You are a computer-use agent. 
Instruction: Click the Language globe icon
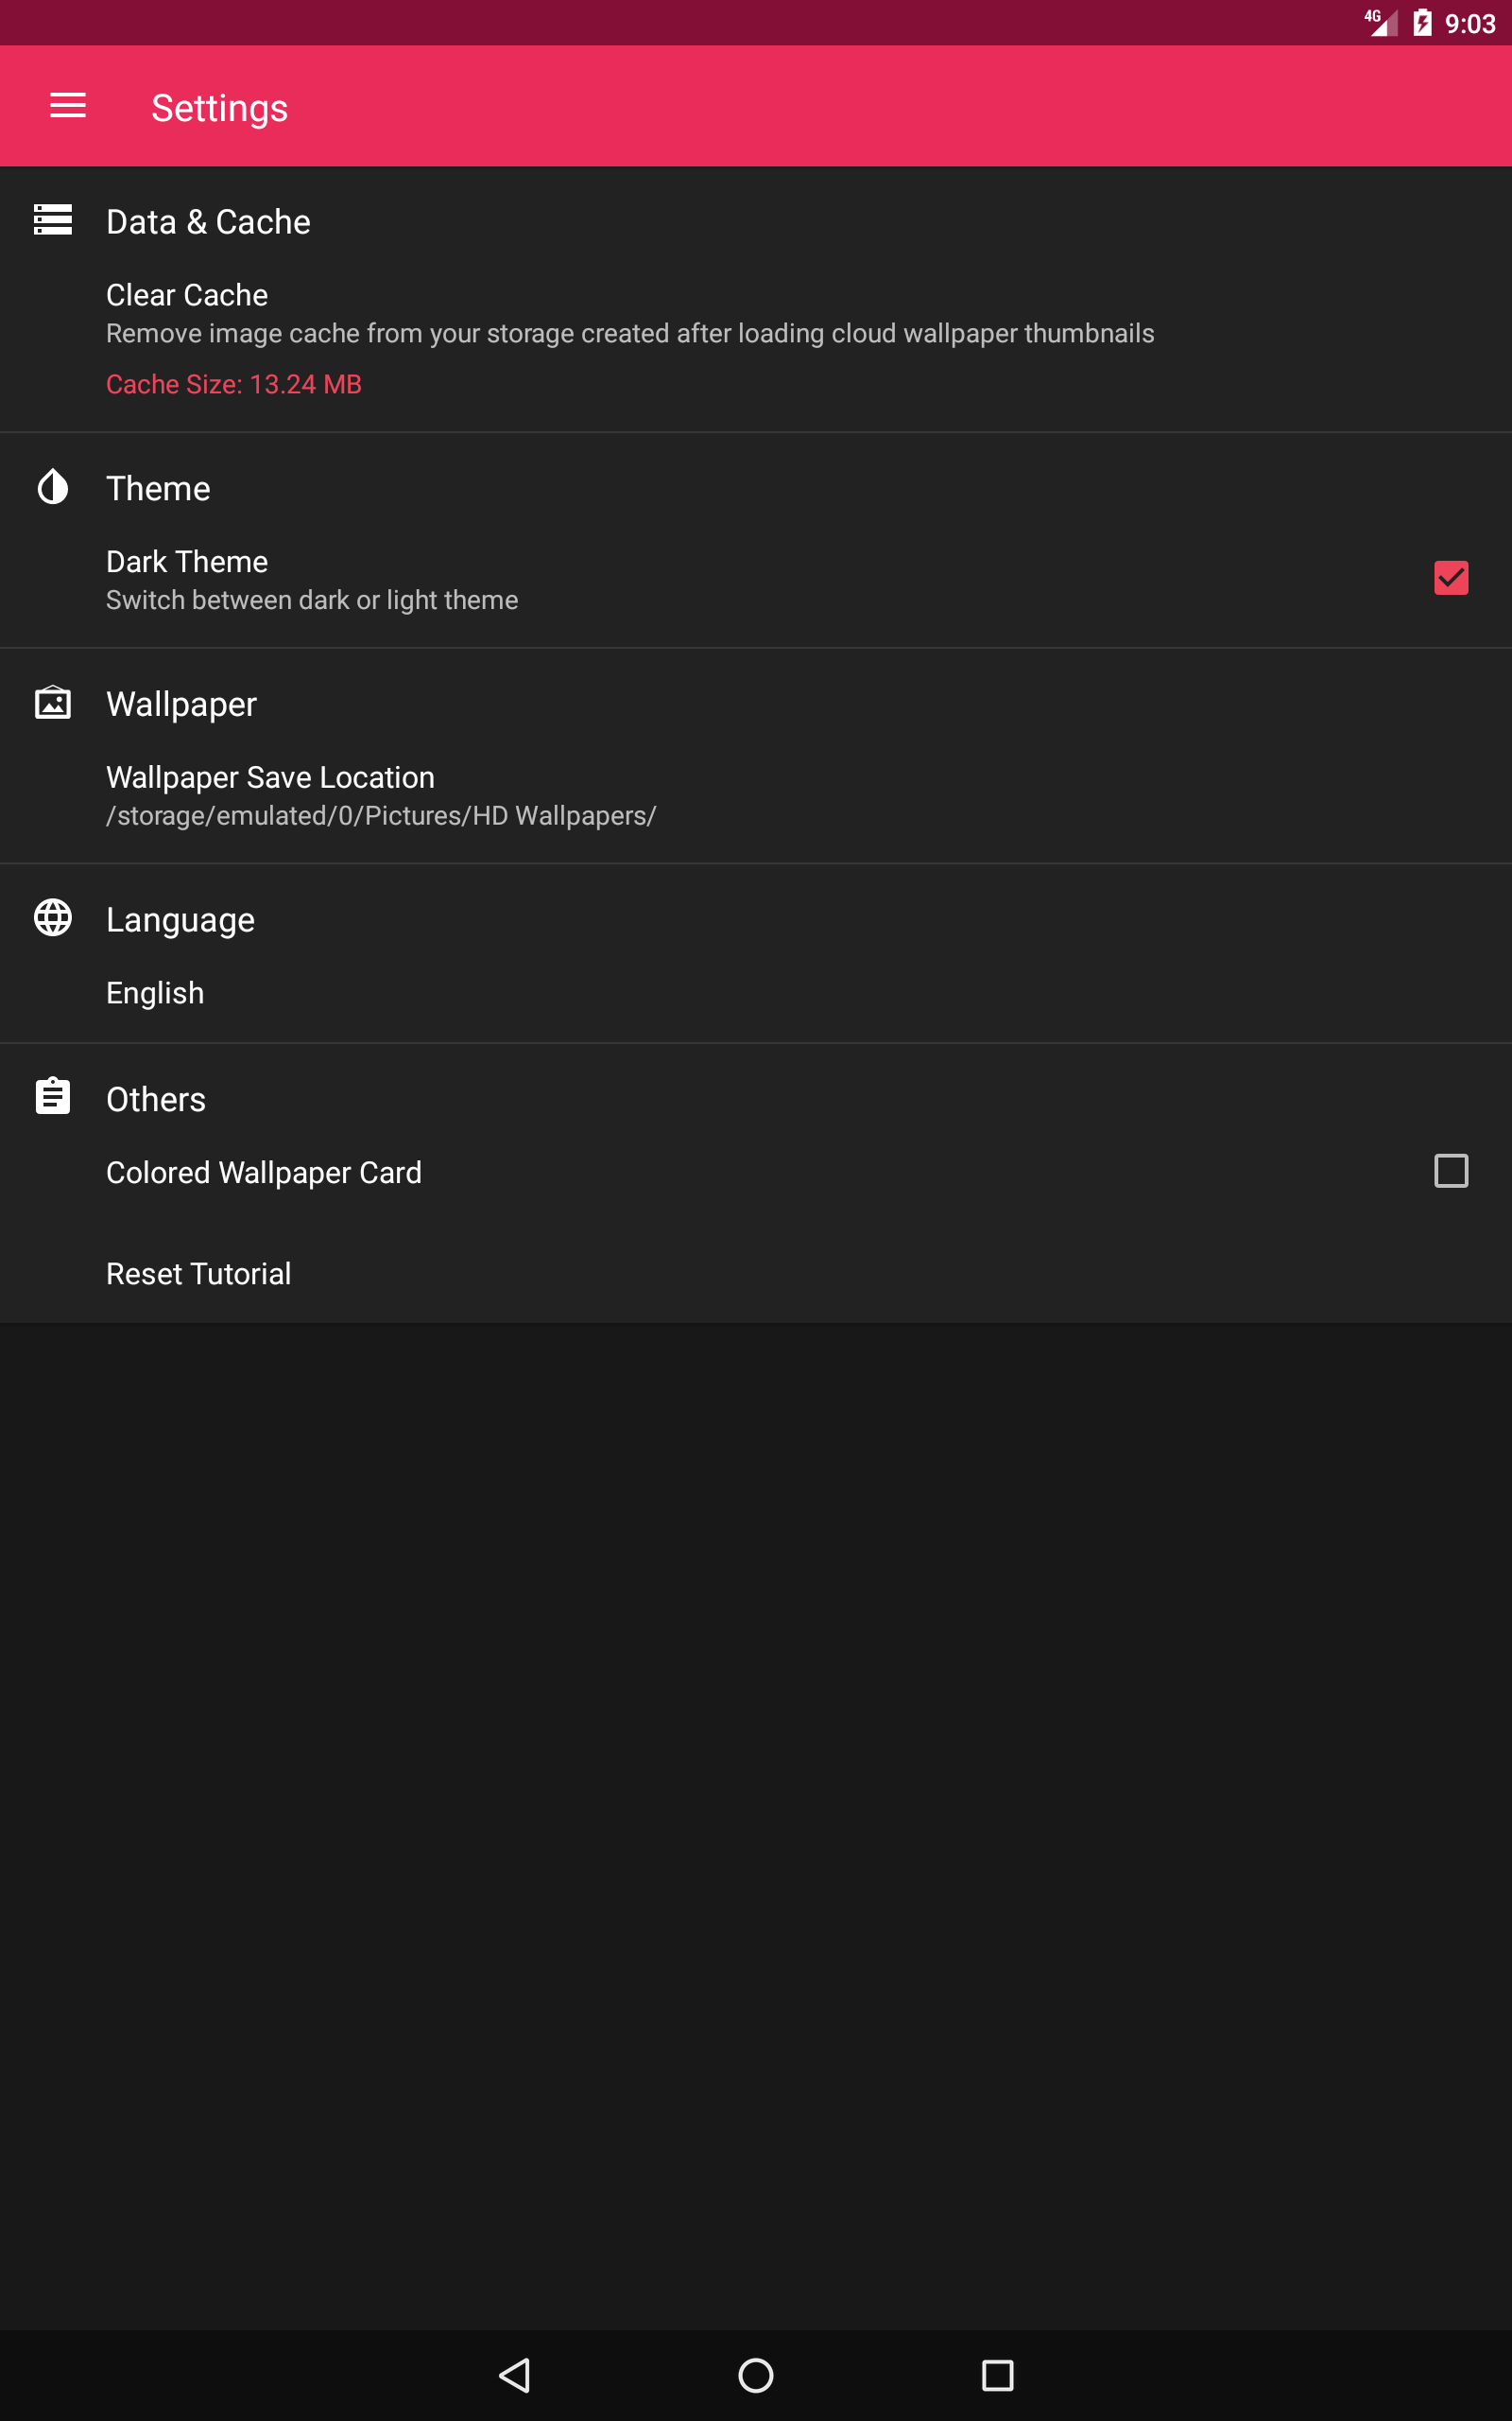(53, 917)
